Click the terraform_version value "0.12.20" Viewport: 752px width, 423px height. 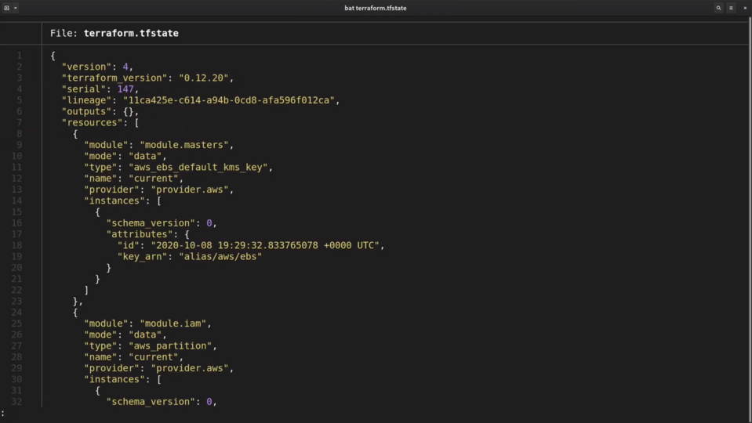(204, 78)
